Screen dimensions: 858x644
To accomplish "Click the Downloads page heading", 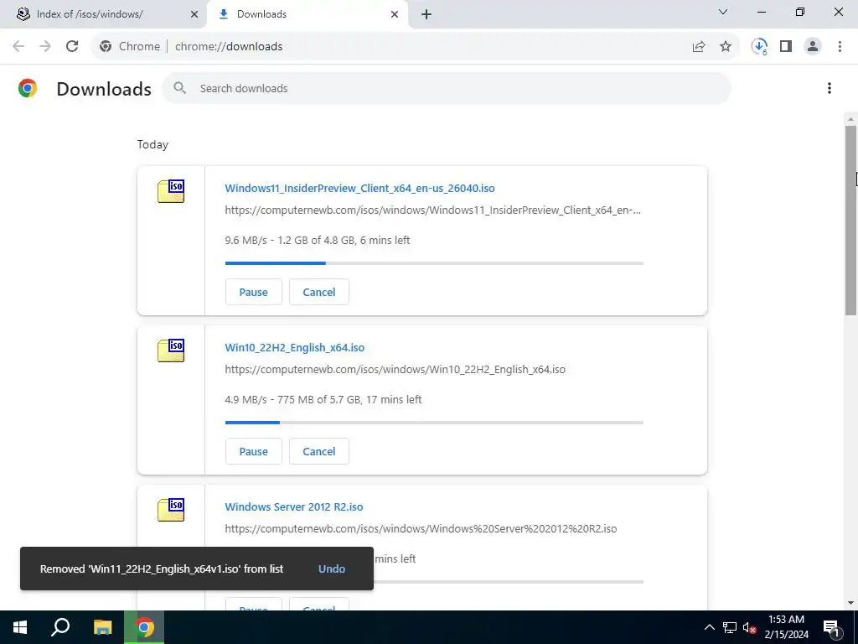I will point(104,89).
